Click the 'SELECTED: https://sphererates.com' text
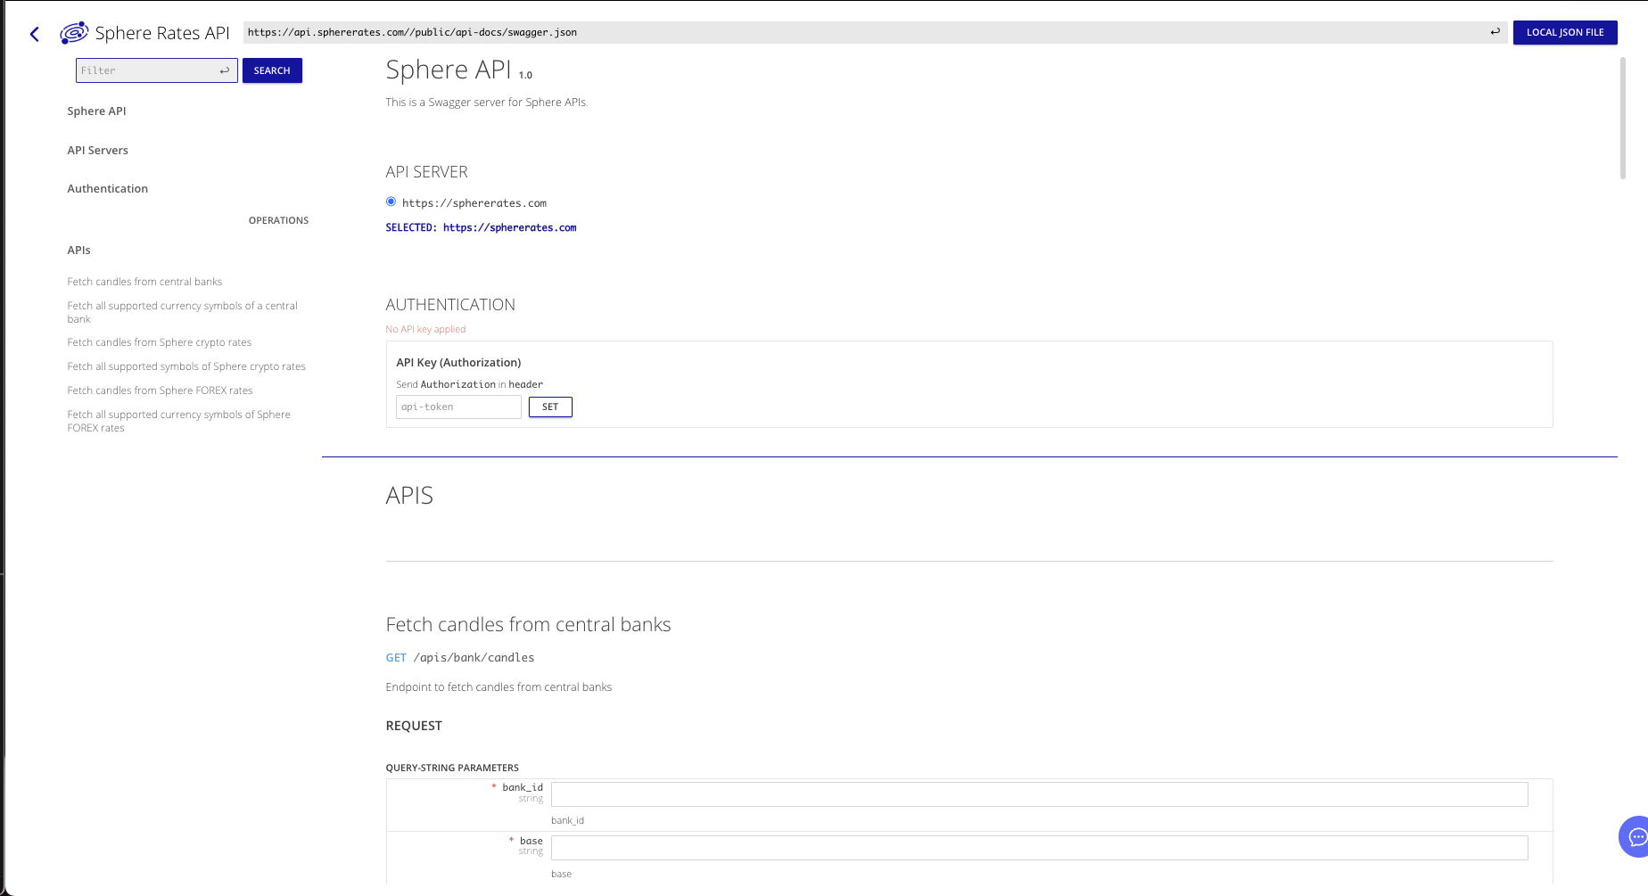Screen dimensions: 1648x896 click(x=481, y=227)
